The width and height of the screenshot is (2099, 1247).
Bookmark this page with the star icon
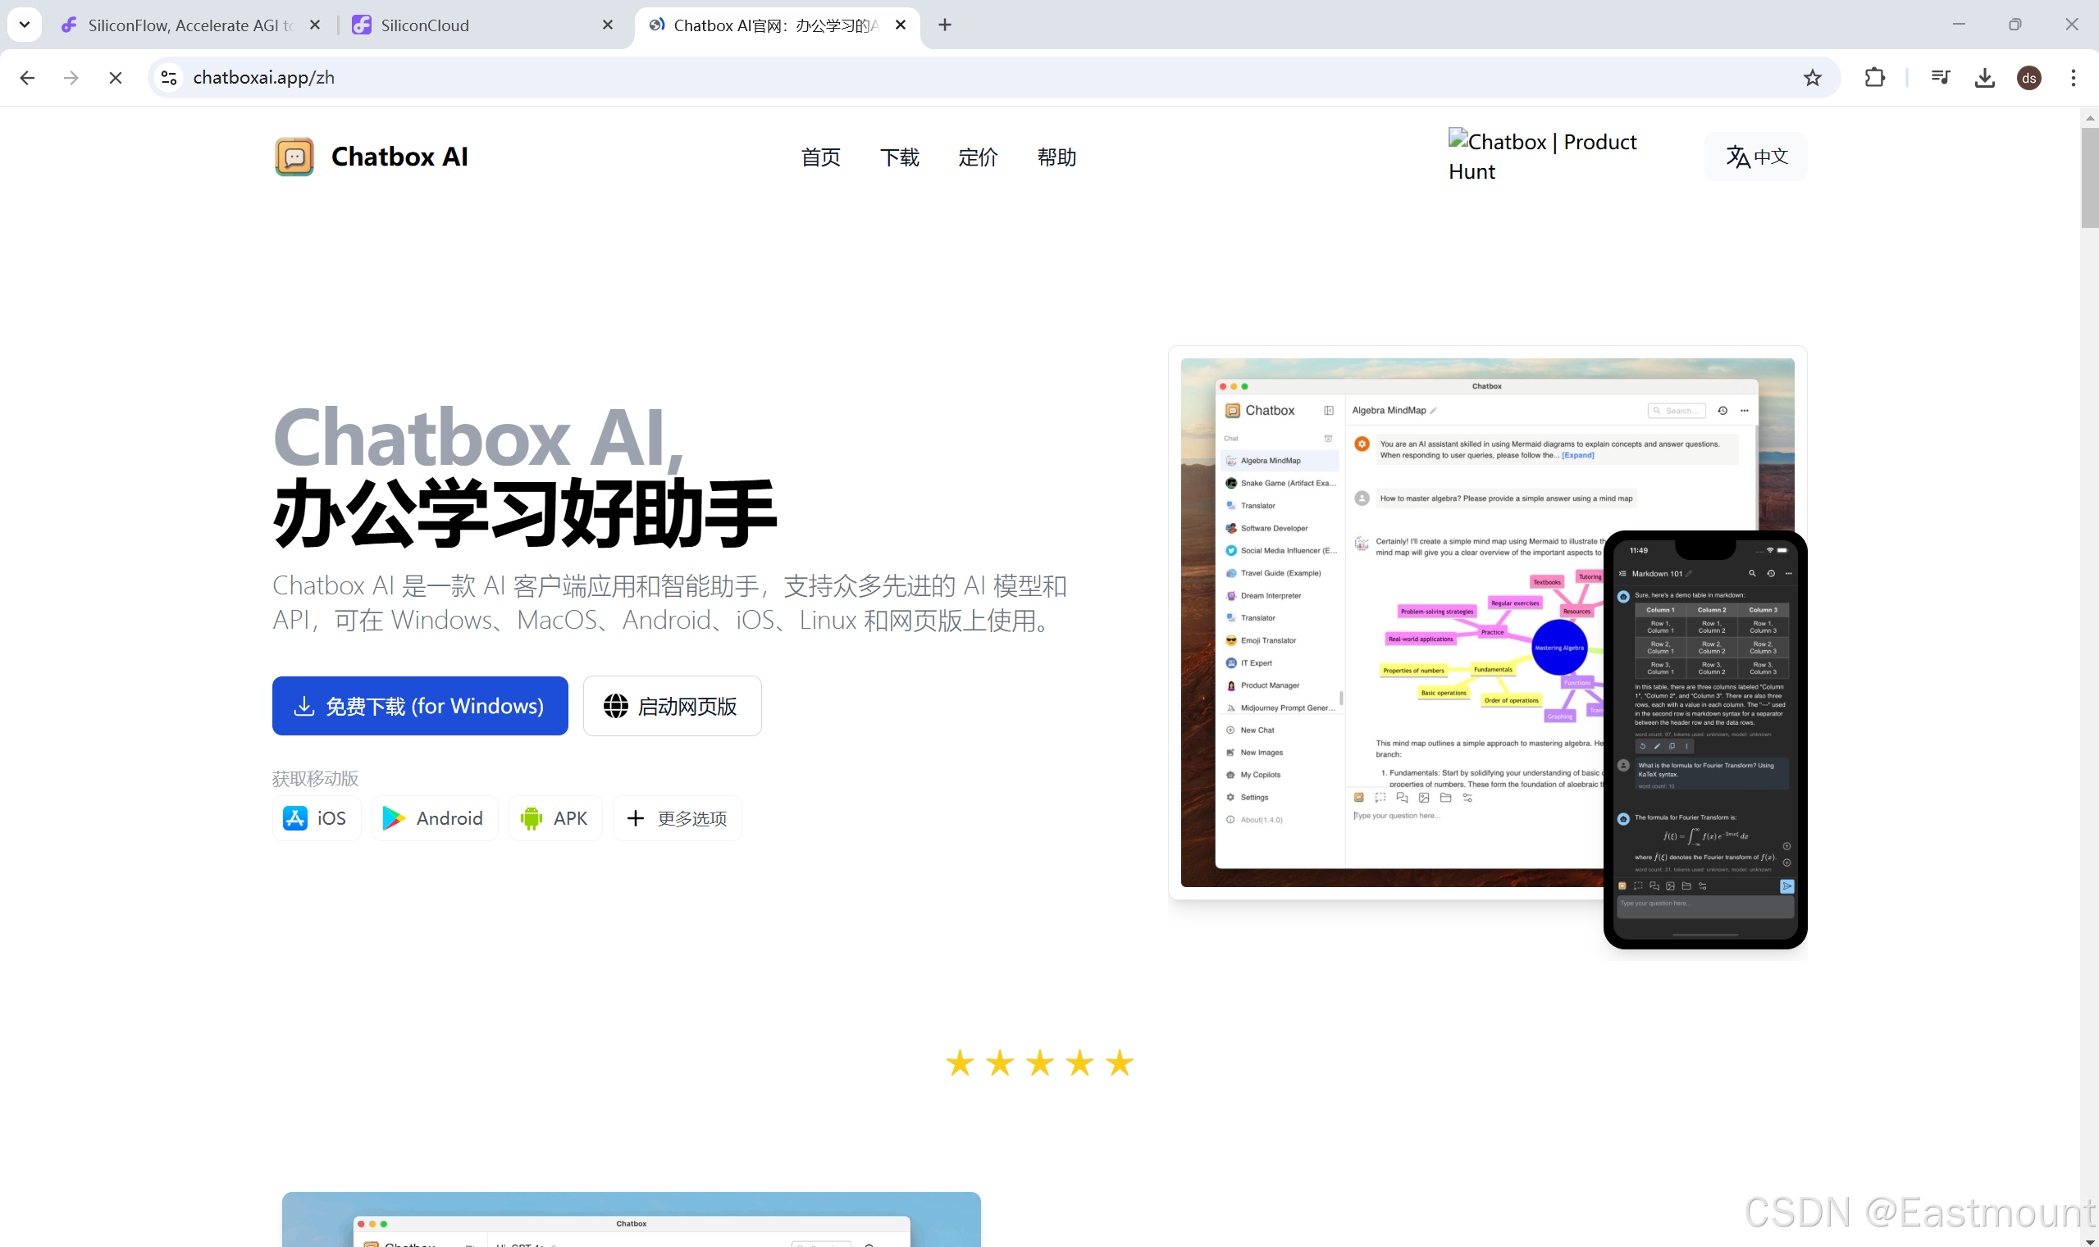tap(1812, 77)
